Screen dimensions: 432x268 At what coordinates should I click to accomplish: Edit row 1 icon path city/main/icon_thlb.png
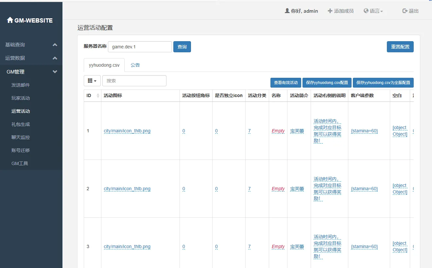(x=127, y=131)
